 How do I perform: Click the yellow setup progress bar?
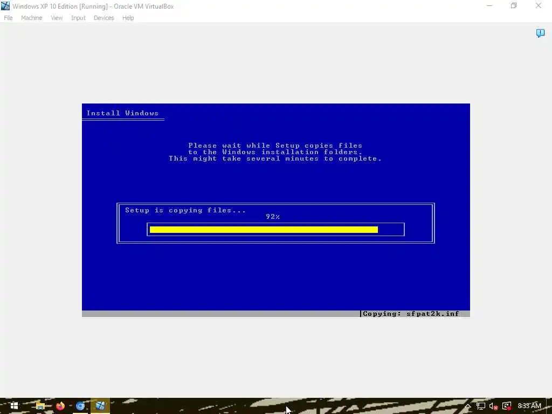[x=264, y=230]
